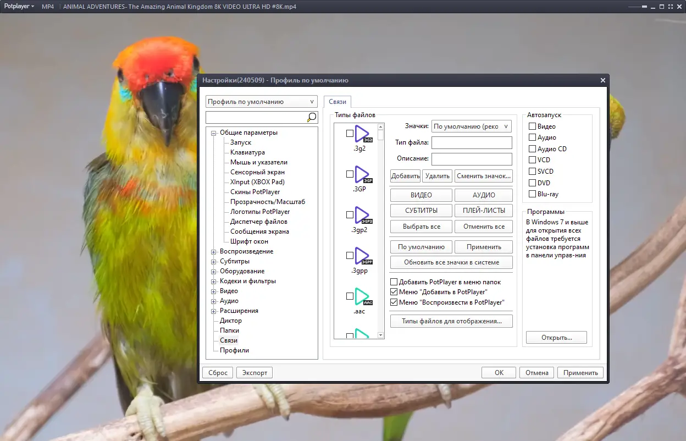Enable Аудио CD autoplay checkbox
Screen dimensions: 686x441
pyautogui.click(x=532, y=149)
